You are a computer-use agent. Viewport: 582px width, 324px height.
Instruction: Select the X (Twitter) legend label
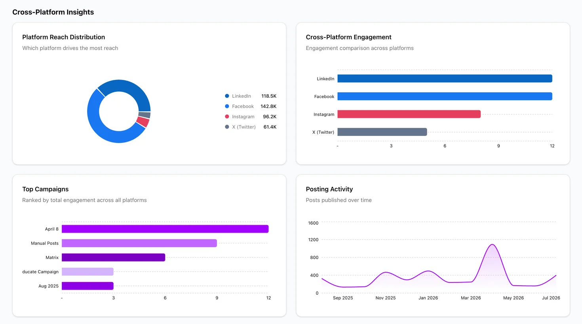pyautogui.click(x=244, y=127)
